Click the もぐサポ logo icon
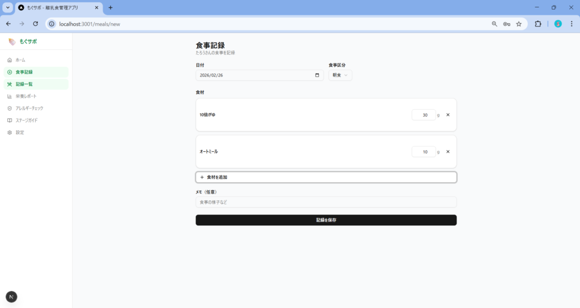This screenshot has height=308, width=580. (x=12, y=42)
